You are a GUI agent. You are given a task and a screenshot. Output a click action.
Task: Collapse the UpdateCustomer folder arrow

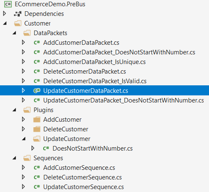(x=24, y=139)
